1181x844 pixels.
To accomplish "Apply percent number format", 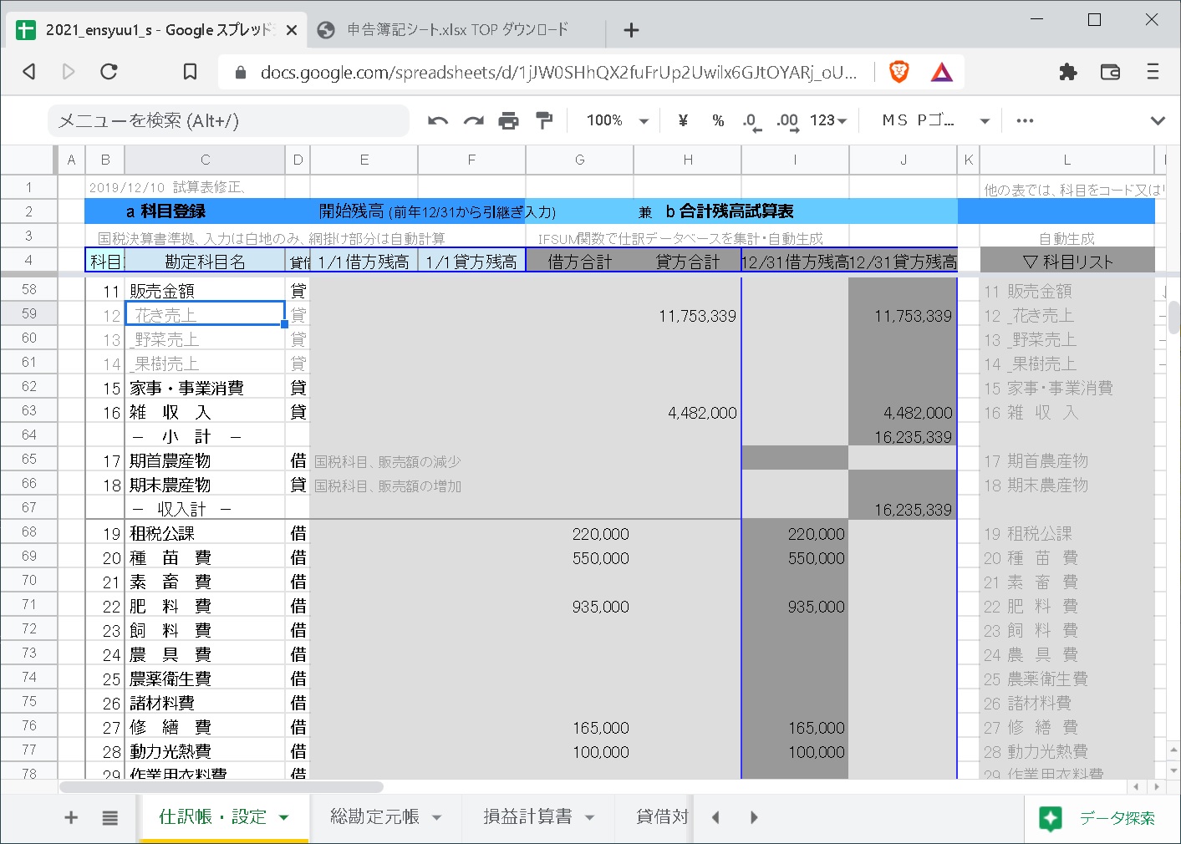I will (x=718, y=120).
